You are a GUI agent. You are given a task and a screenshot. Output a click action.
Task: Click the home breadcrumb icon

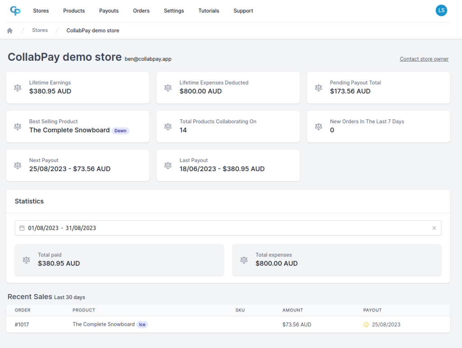10,31
